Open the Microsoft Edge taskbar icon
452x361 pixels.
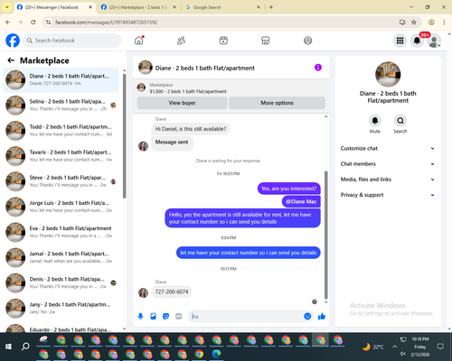click(216, 354)
